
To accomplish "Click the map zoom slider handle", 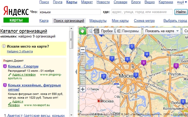I will (83, 72).
